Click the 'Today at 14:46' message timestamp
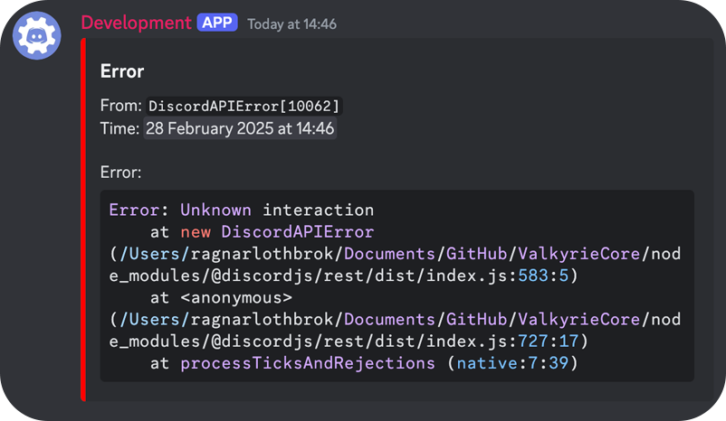This screenshot has width=726, height=421. click(291, 24)
